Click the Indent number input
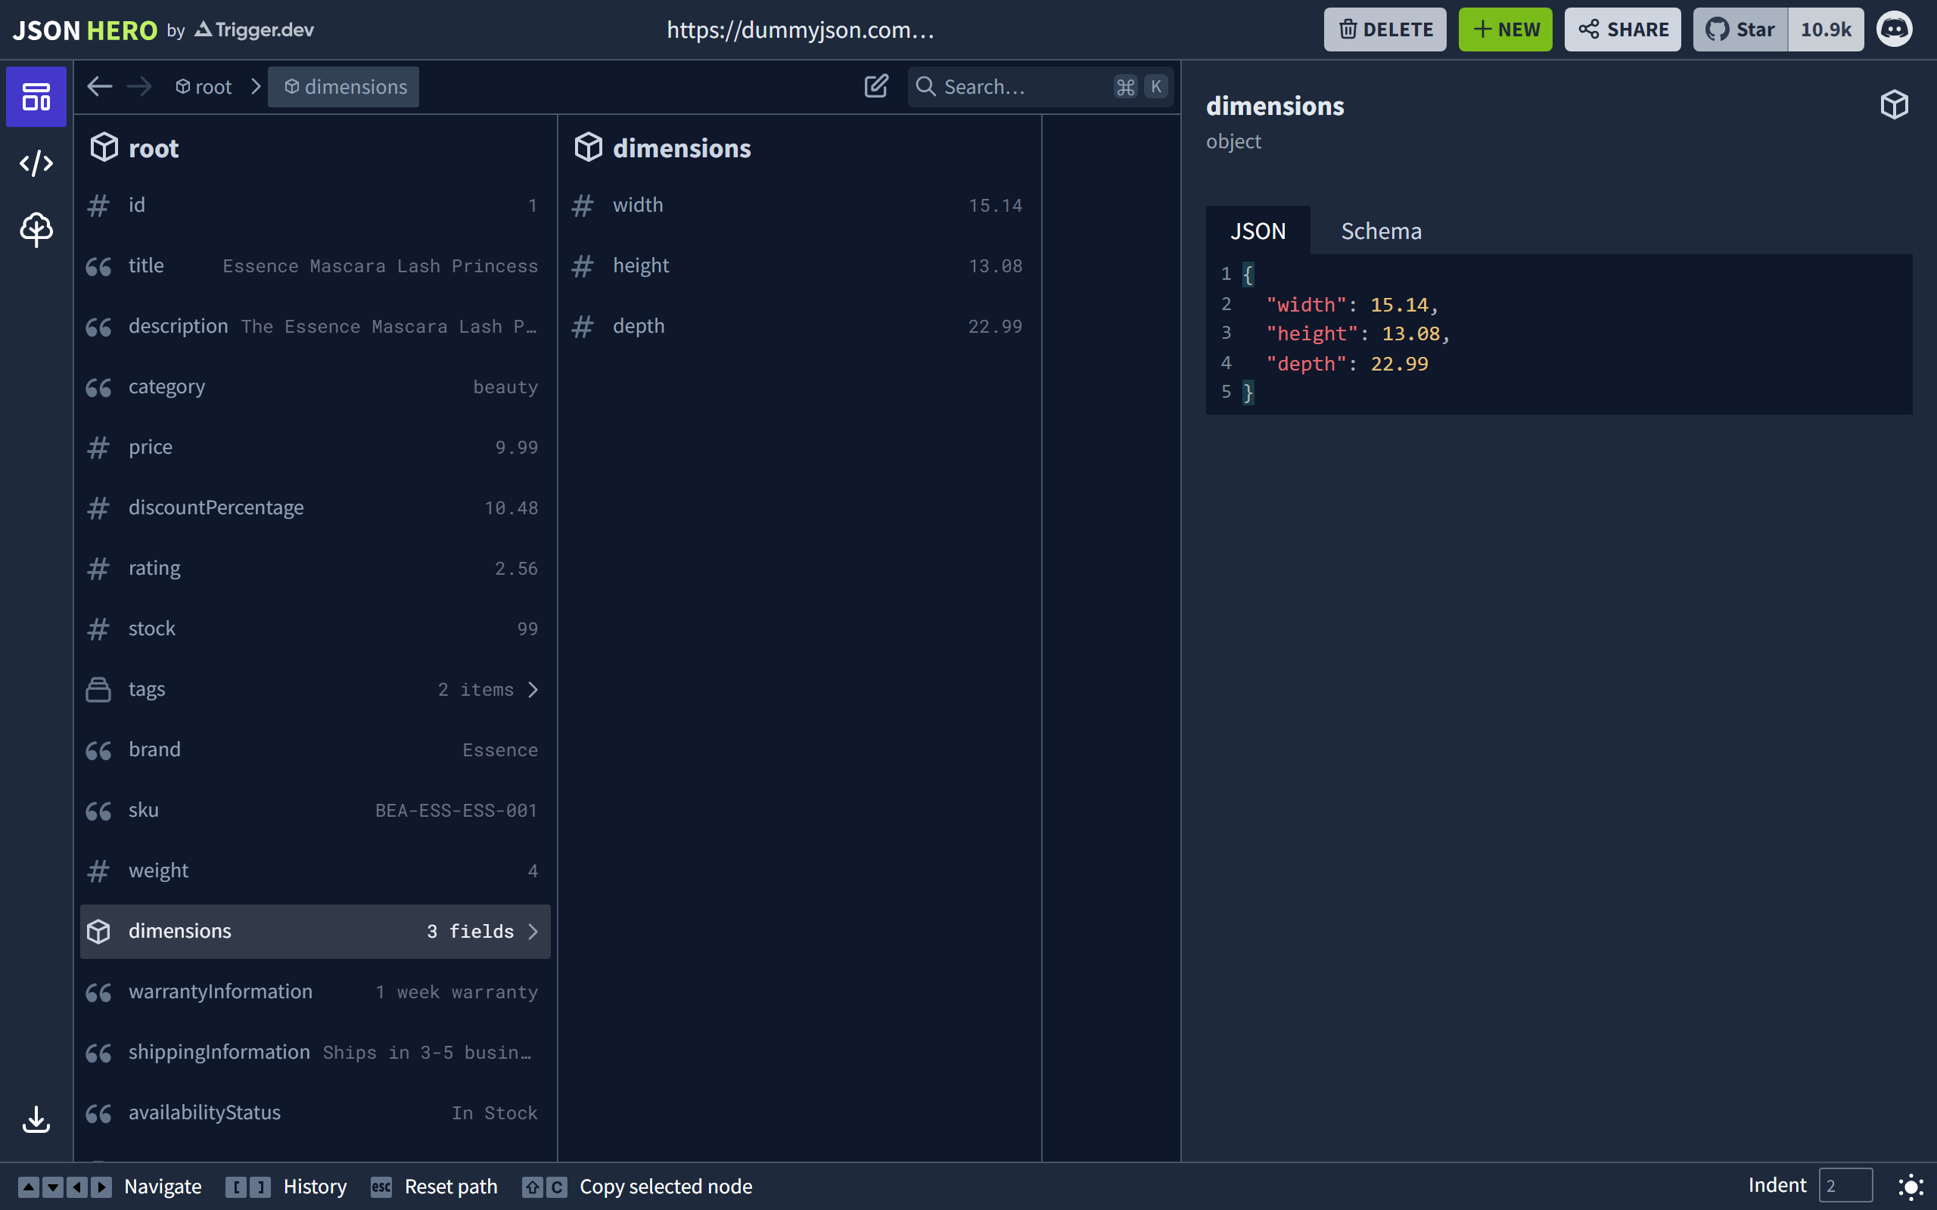 tap(1845, 1186)
